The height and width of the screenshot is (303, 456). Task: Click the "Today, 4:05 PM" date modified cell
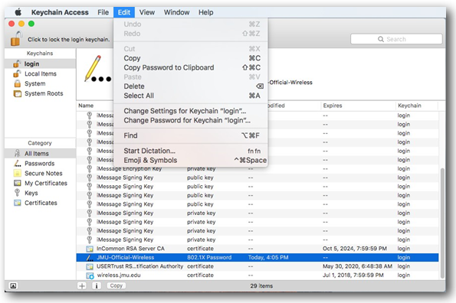pyautogui.click(x=268, y=257)
